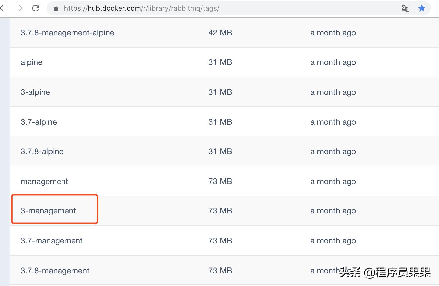The width and height of the screenshot is (439, 286).
Task: Reload the Docker Hub page
Action: click(x=36, y=8)
